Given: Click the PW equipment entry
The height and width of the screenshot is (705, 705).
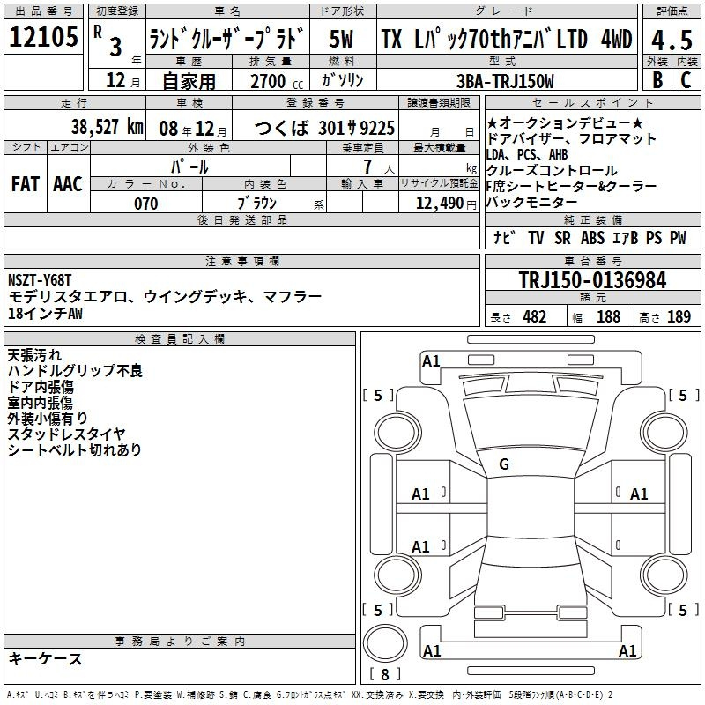Looking at the screenshot, I should pos(678,237).
